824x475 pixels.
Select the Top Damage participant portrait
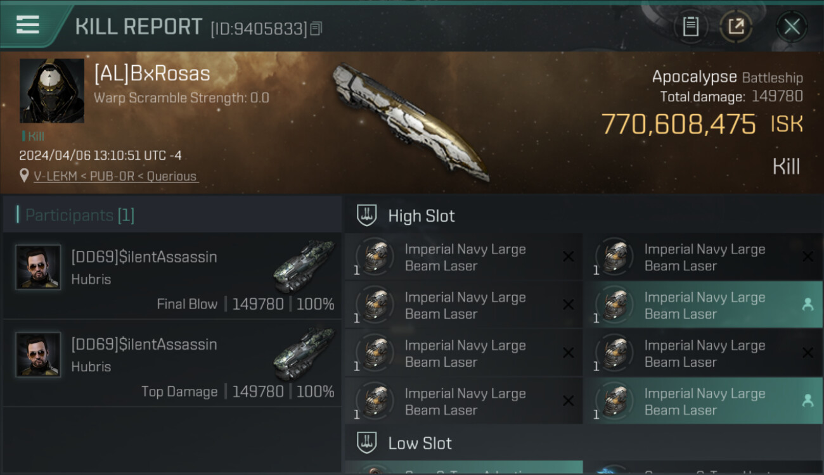click(39, 355)
